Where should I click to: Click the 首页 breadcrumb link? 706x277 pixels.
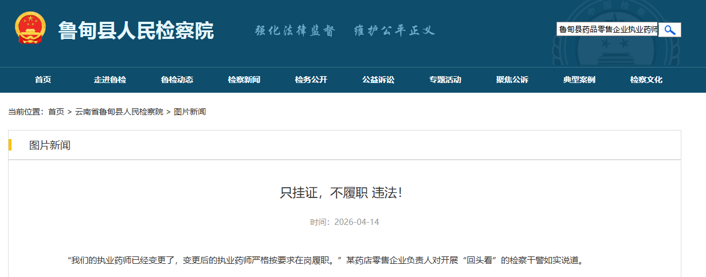tap(56, 112)
